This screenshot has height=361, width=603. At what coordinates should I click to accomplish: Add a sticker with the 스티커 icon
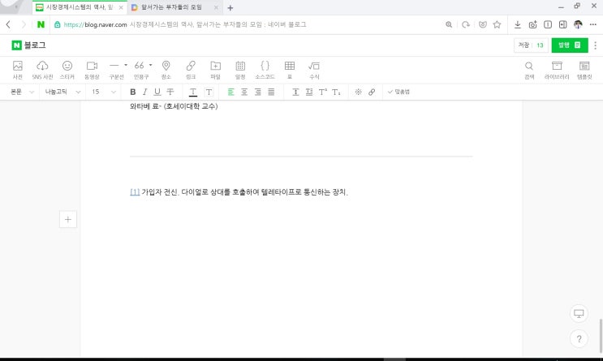tap(67, 70)
